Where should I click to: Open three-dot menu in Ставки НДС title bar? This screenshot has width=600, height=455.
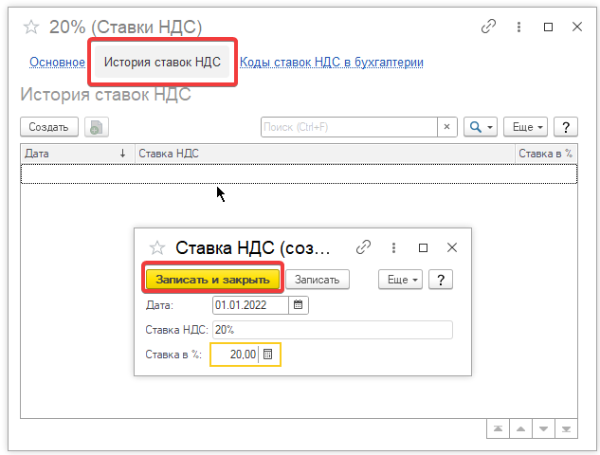pos(518,27)
